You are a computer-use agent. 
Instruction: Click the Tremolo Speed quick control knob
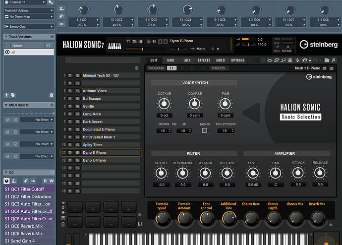coord(162,218)
